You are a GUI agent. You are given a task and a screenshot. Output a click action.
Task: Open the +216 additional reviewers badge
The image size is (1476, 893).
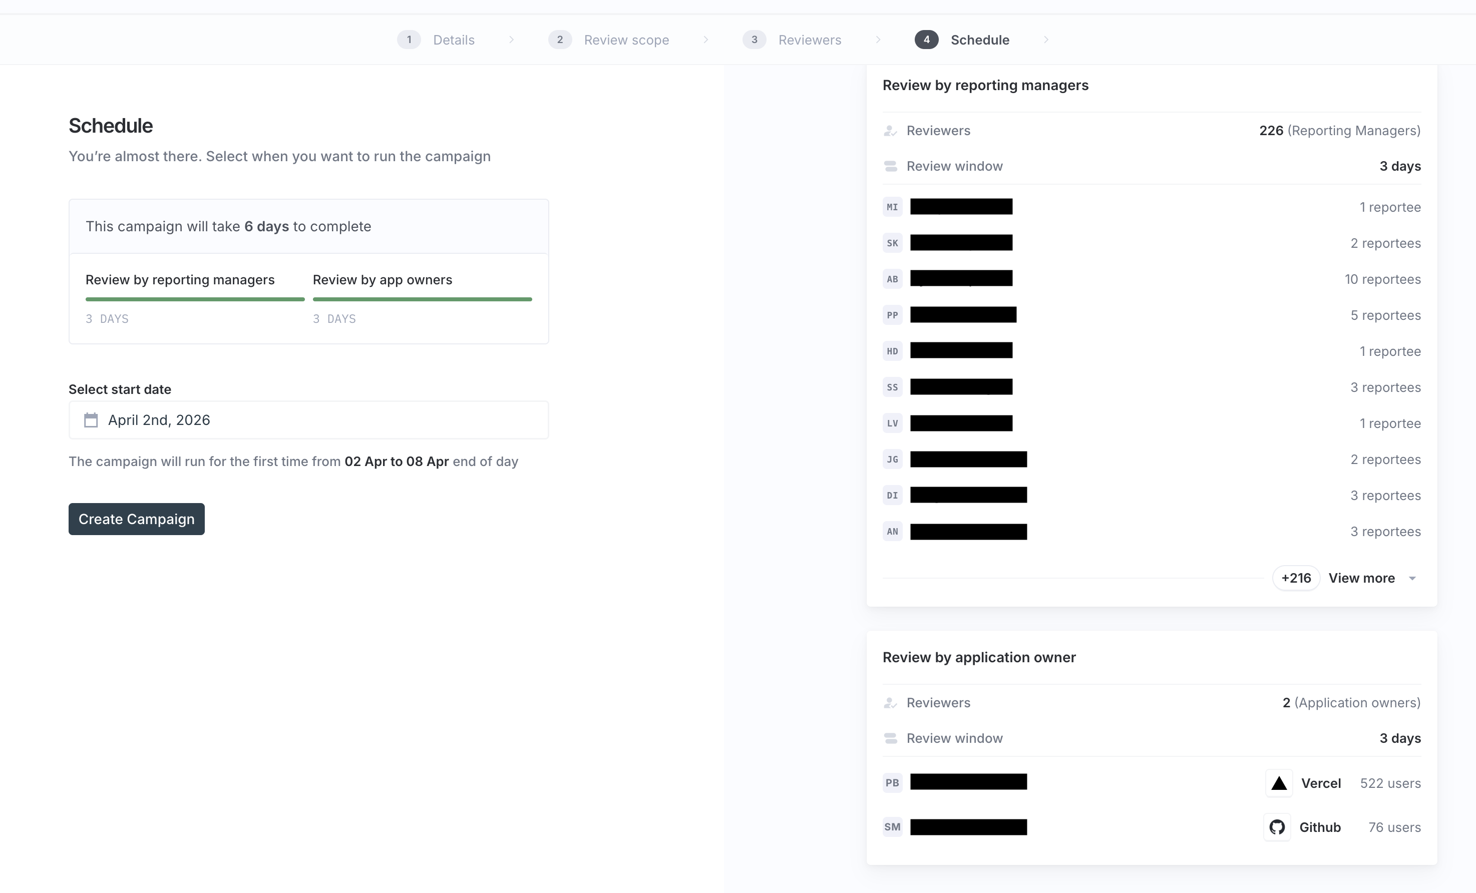click(1296, 578)
